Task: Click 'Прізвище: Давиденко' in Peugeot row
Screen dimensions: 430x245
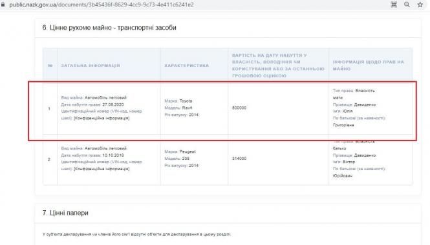Action: click(x=354, y=155)
